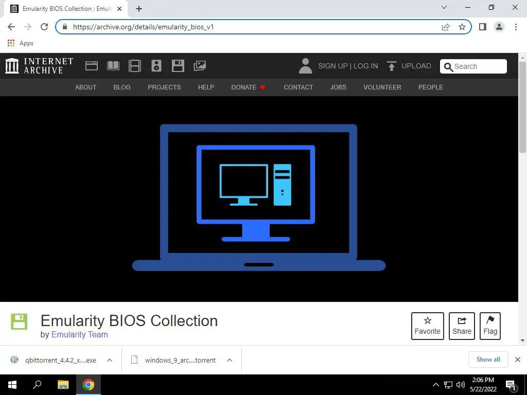Open the Video film strip icon
Viewport: 527px width, 395px height.
click(x=134, y=66)
